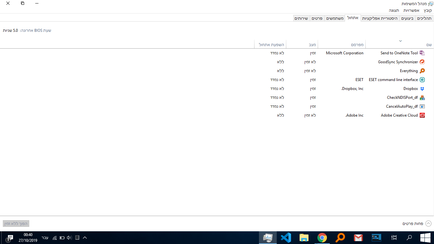434x244 pixels.
Task: Select the CancelAutoPlay_df name text
Action: 402,106
